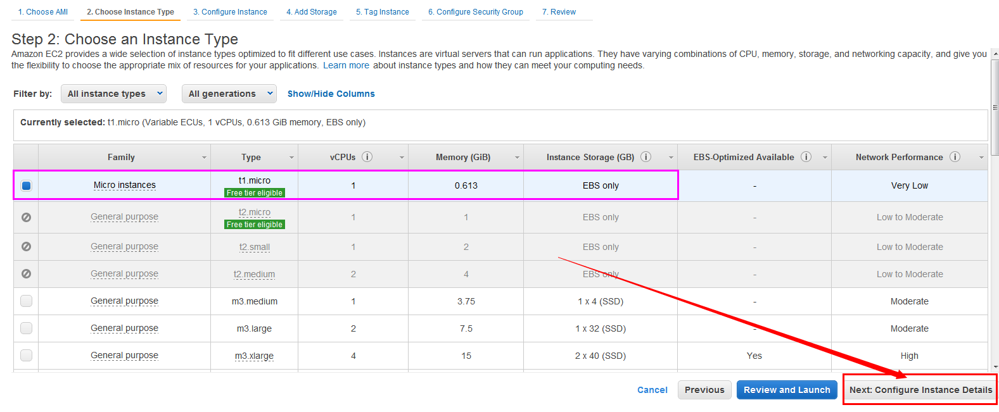
Task: Select the m3.large instance checkbox
Action: (26, 328)
